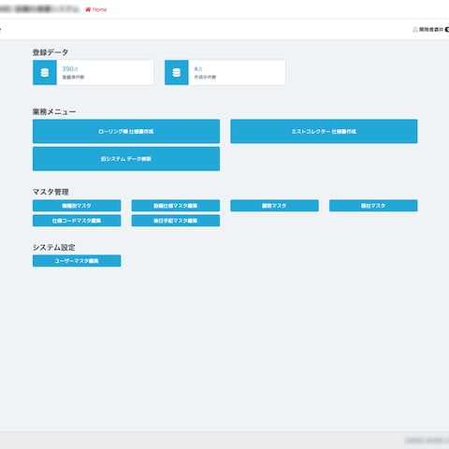Screen dimensions: 449x449
Task: Open the 設備仕様マスタ編集 button
Action: pyautogui.click(x=176, y=206)
